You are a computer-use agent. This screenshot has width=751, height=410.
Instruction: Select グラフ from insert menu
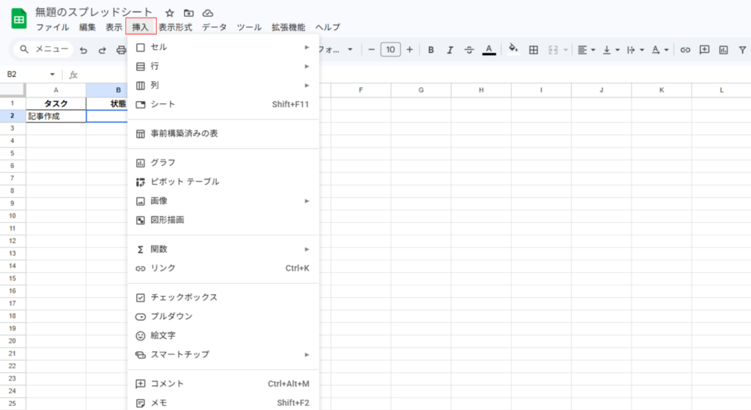coord(223,163)
